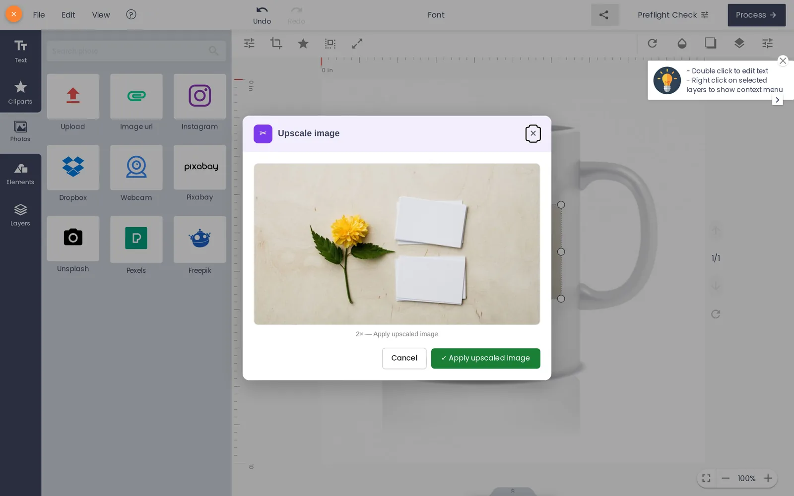Click the photo search magnifier icon
Screen dimensions: 794x496
(x=214, y=51)
